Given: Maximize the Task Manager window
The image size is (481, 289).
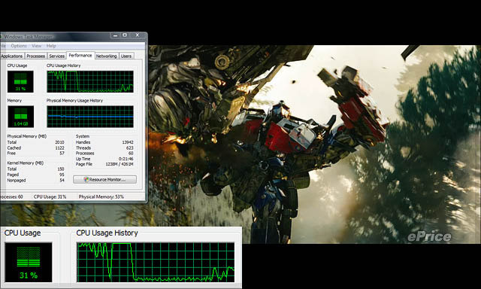Looking at the screenshot, I should pos(125,35).
